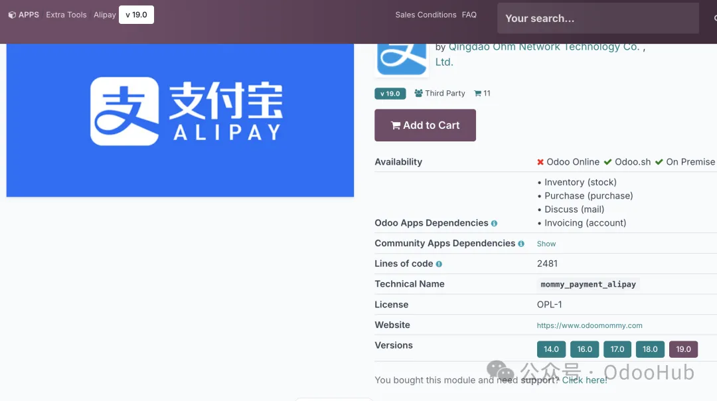Viewport: 717px width, 401px height.
Task: Go to Extra Tools category
Action: pos(66,15)
